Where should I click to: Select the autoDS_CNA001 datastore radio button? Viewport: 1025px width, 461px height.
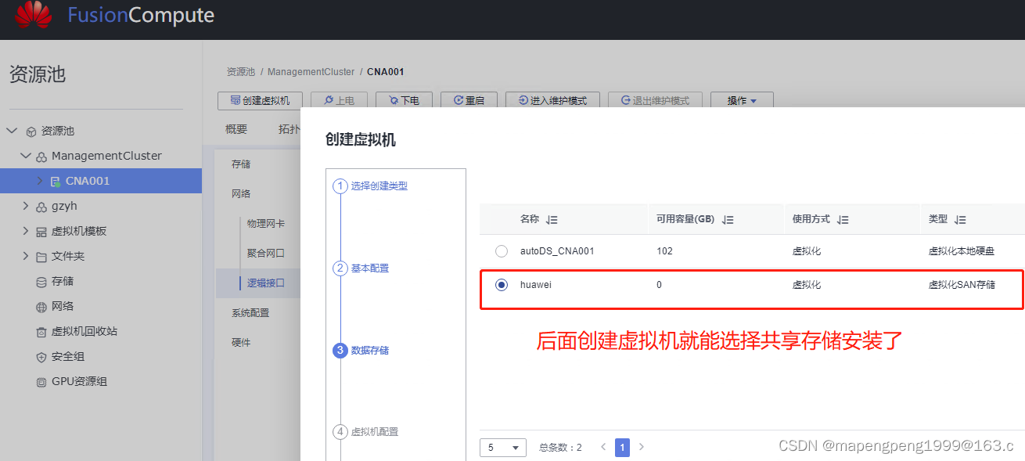click(502, 251)
